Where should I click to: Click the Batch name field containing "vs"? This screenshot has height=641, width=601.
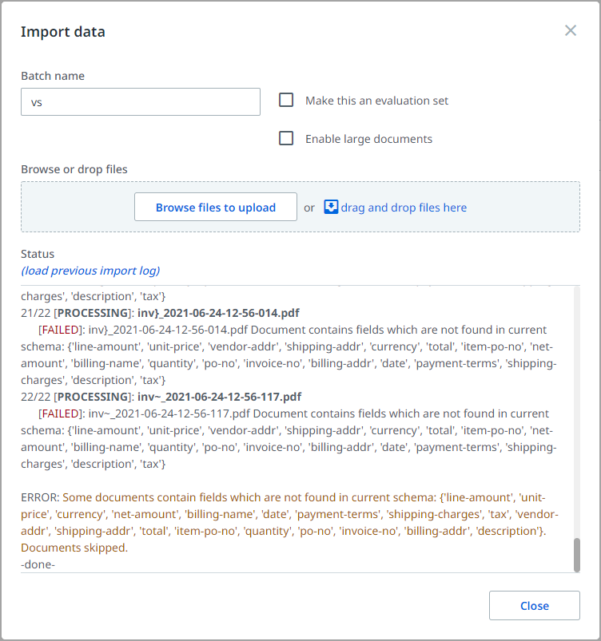coord(140,101)
